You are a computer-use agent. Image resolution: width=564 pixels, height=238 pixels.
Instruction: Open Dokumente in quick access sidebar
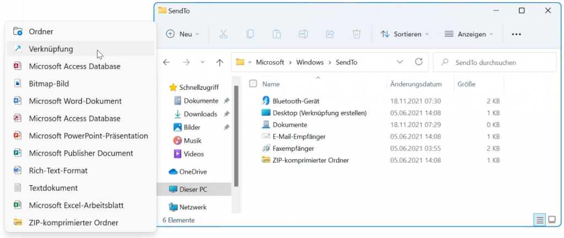tap(201, 101)
